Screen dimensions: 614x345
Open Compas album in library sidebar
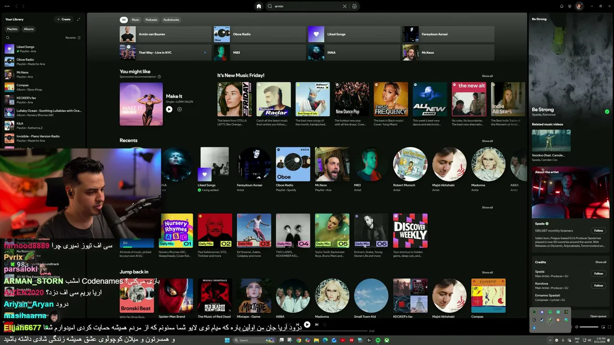[x=43, y=87]
